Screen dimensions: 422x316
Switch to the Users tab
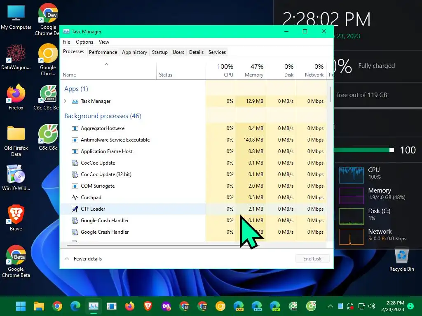point(178,52)
